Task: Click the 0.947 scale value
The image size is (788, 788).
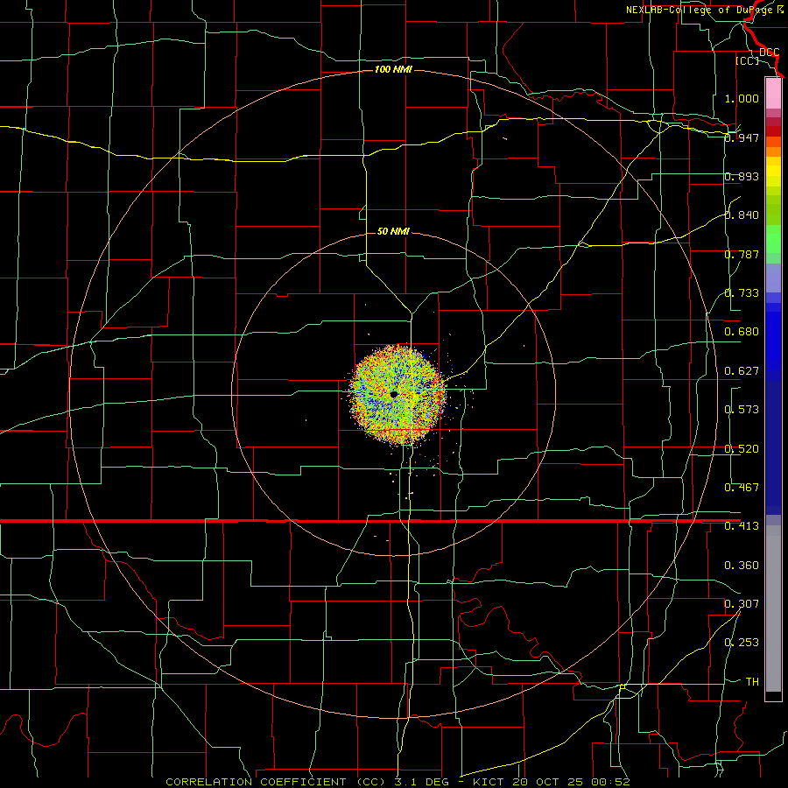Action: pos(742,137)
